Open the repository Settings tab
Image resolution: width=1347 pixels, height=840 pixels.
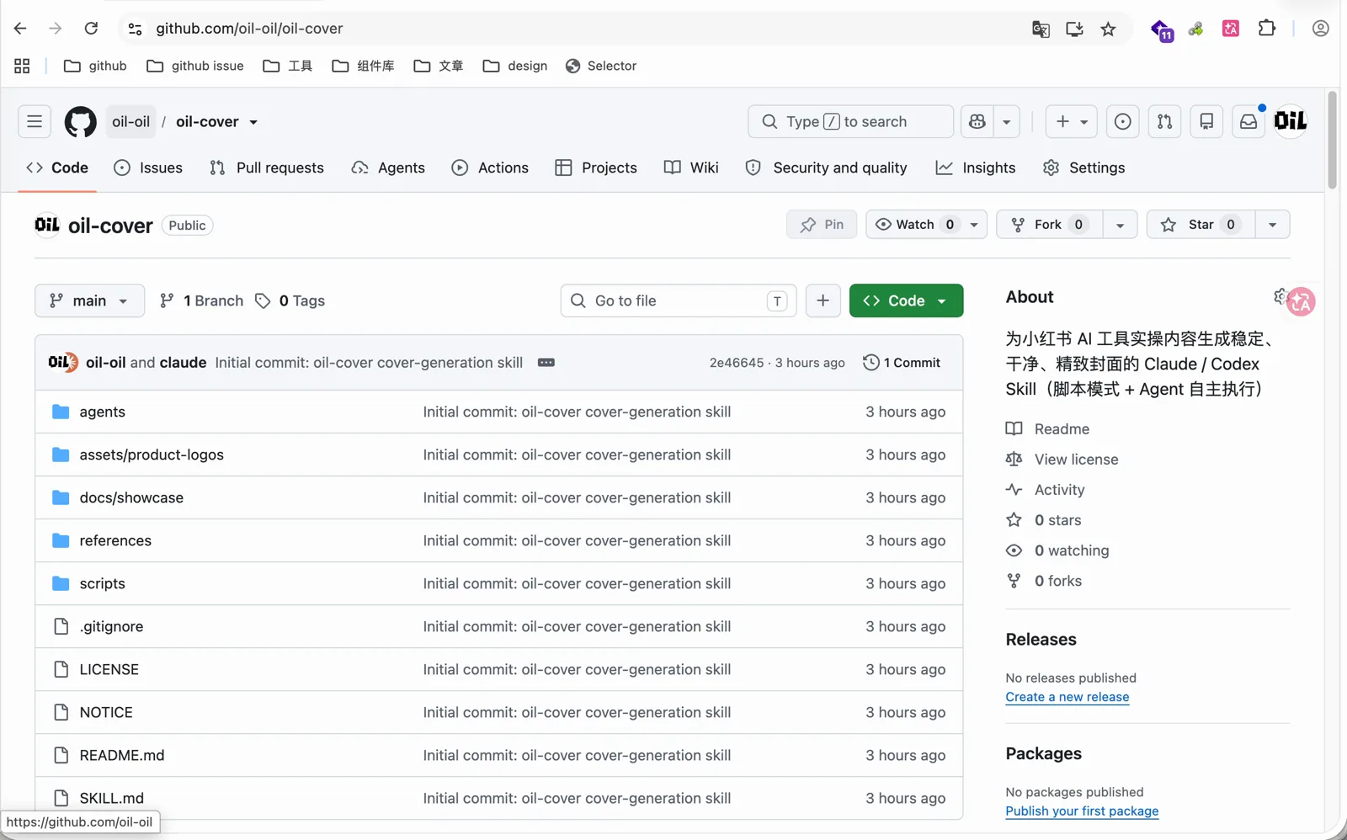[1083, 167]
